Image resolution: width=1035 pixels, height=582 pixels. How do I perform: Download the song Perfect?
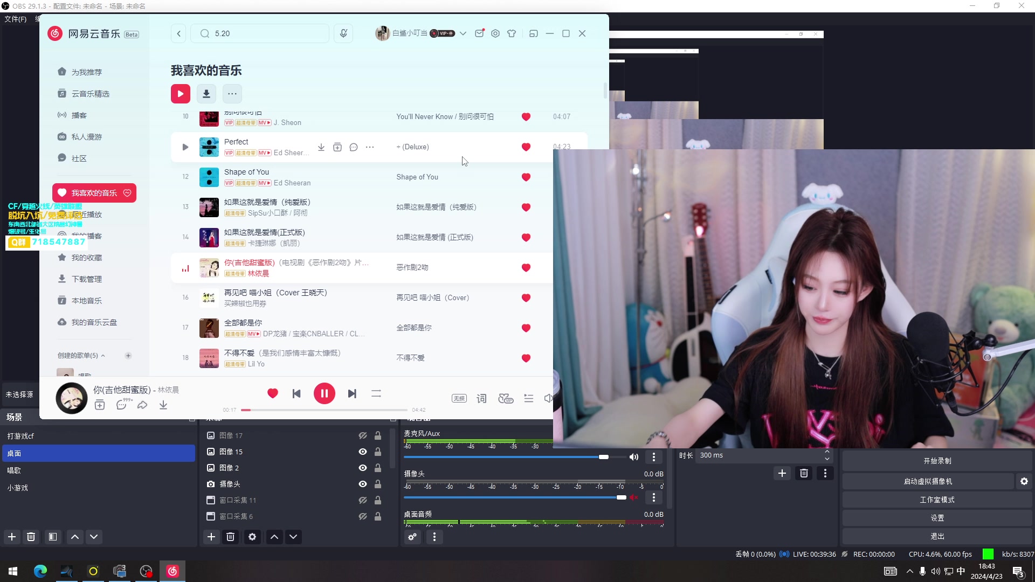coord(321,147)
